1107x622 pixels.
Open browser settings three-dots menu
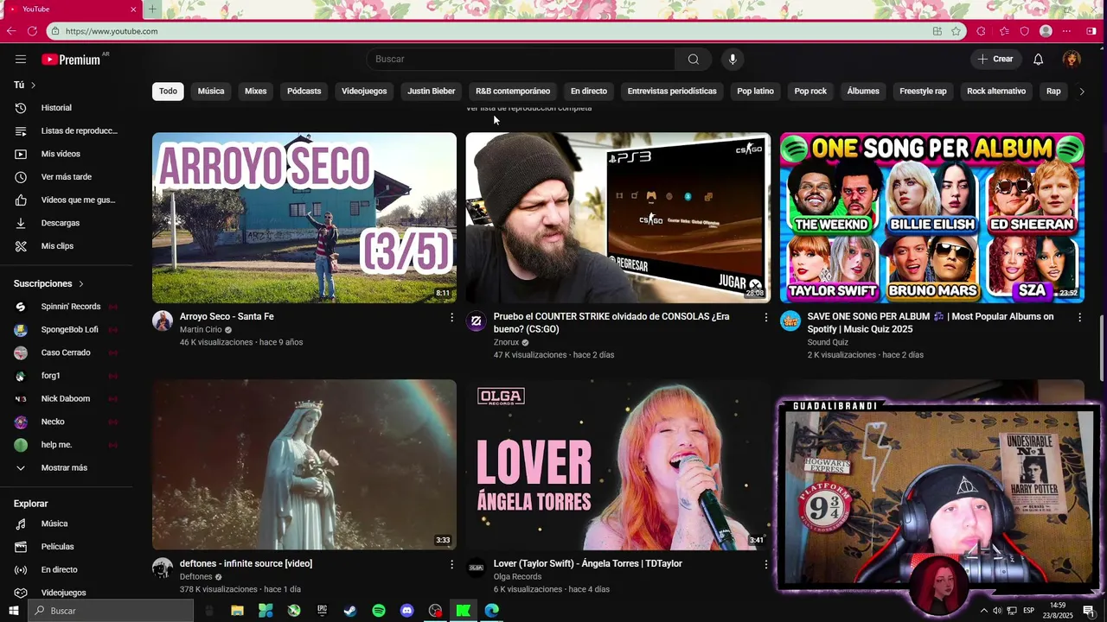[x=1068, y=31]
